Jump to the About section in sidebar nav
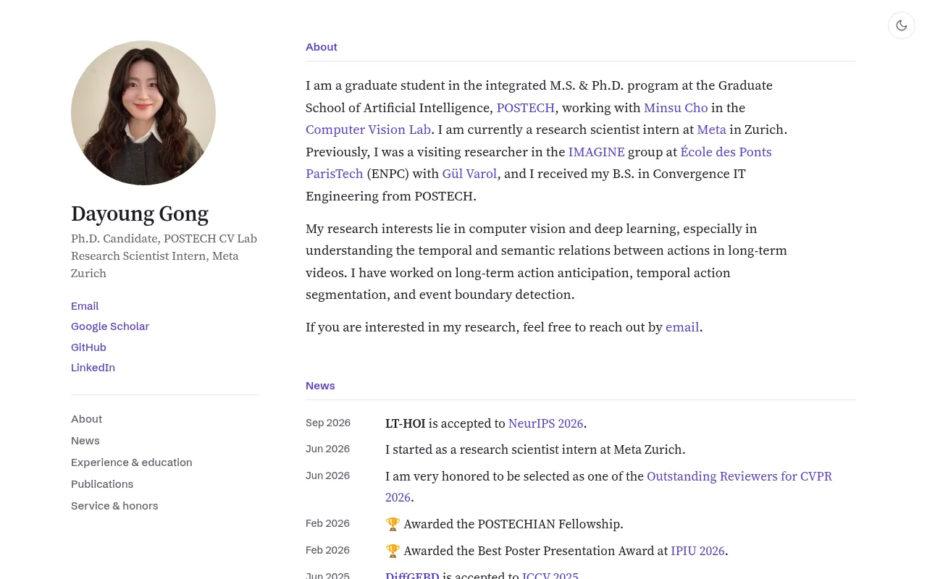The width and height of the screenshot is (927, 579). coord(86,419)
